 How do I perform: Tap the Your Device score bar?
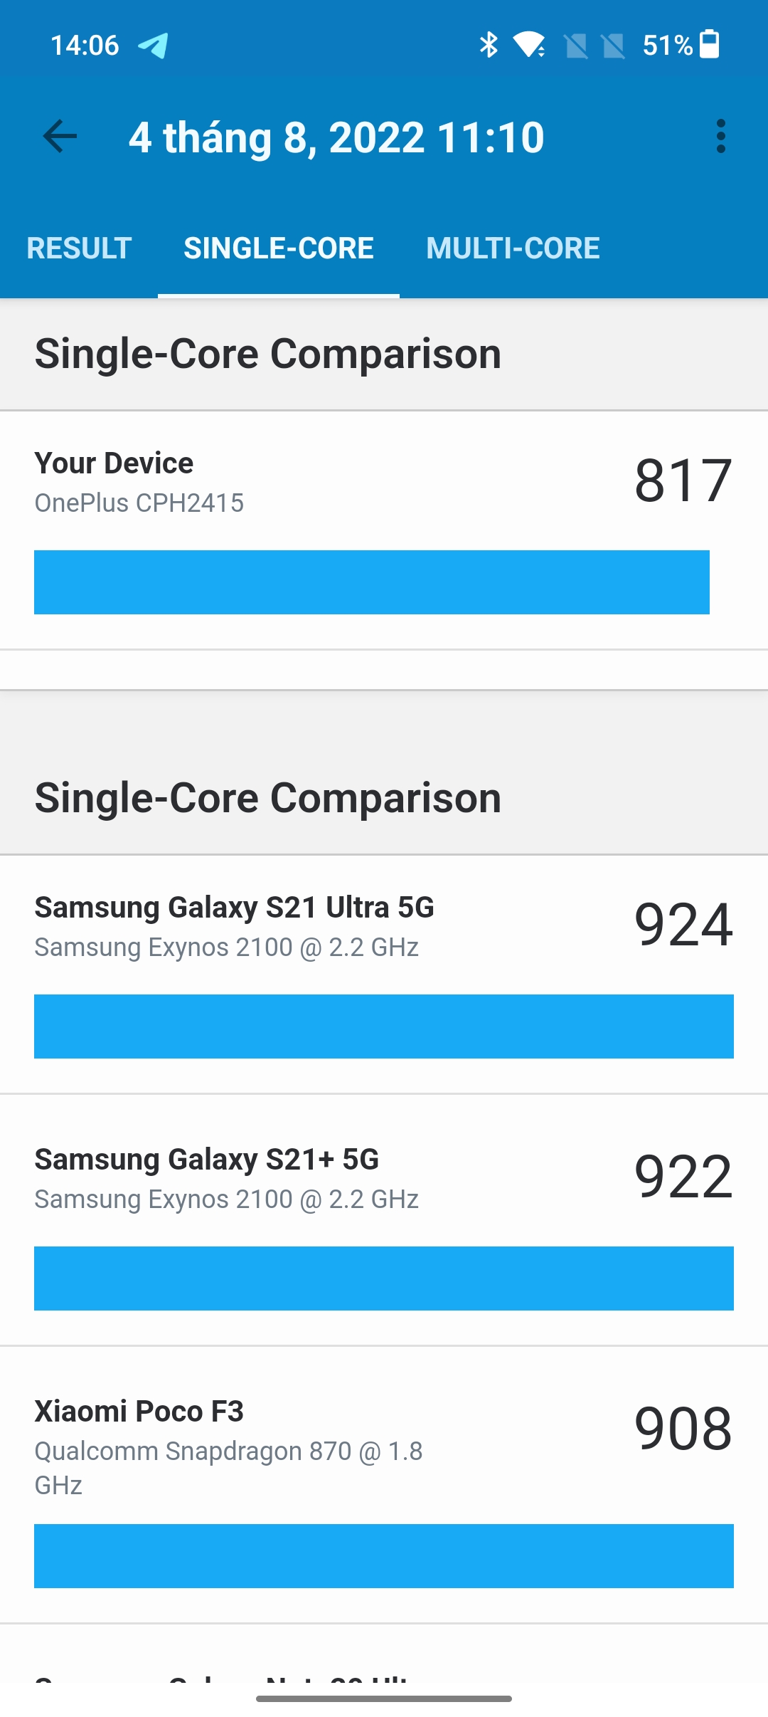[372, 582]
